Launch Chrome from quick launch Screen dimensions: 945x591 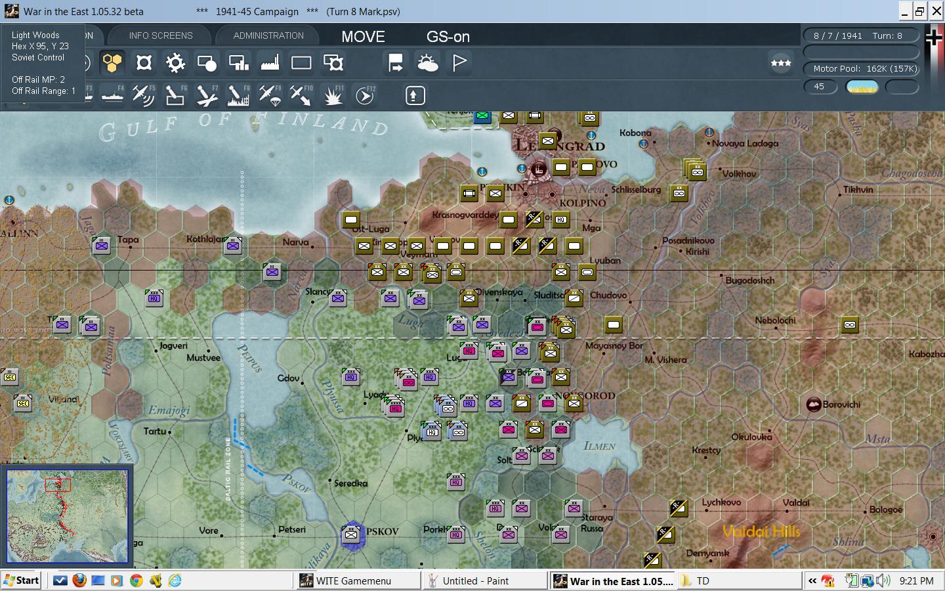[x=136, y=580]
